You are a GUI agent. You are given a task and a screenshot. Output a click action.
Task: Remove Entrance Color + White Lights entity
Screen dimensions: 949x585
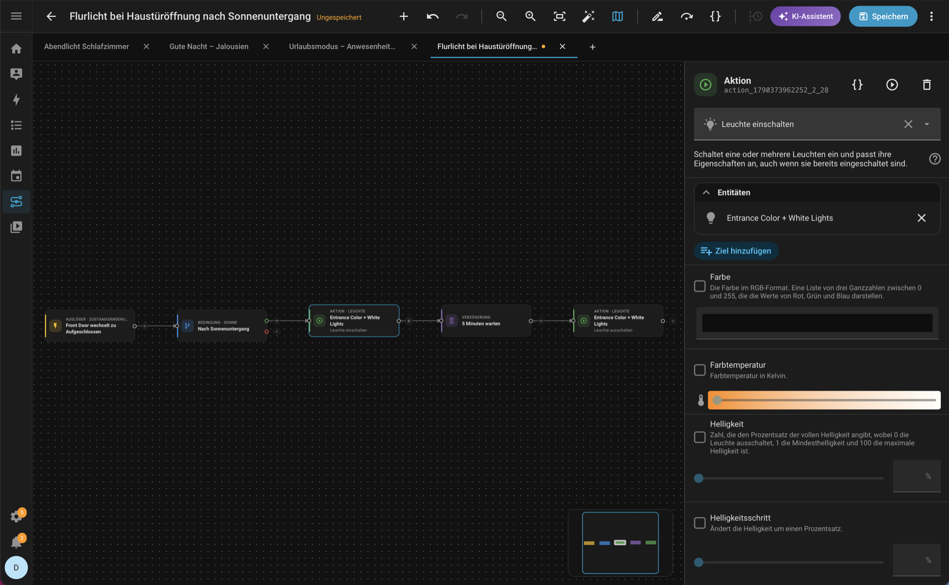pyautogui.click(x=921, y=218)
